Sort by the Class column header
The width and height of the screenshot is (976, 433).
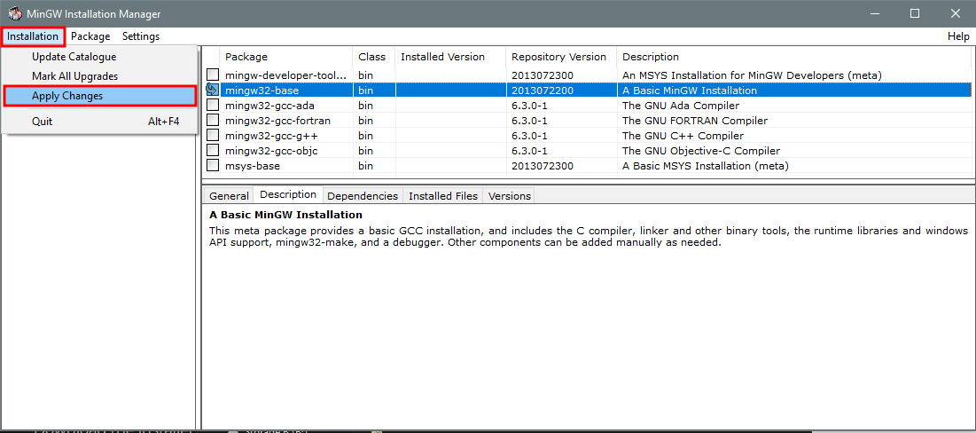[x=373, y=57]
